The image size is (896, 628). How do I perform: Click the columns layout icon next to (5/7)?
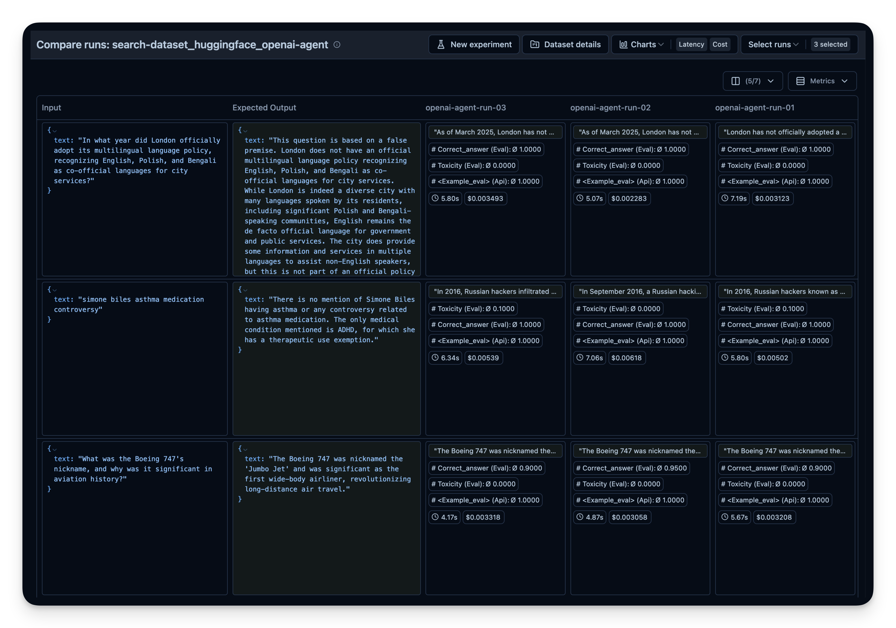click(x=735, y=81)
